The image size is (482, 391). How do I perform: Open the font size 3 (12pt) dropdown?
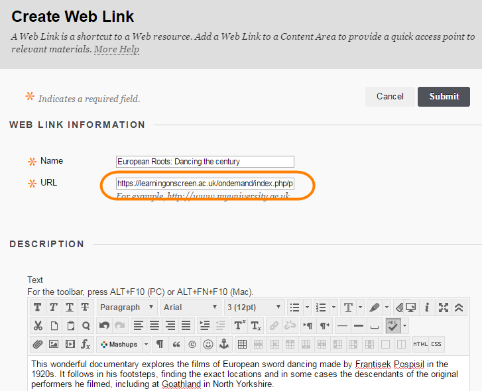pyautogui.click(x=254, y=307)
